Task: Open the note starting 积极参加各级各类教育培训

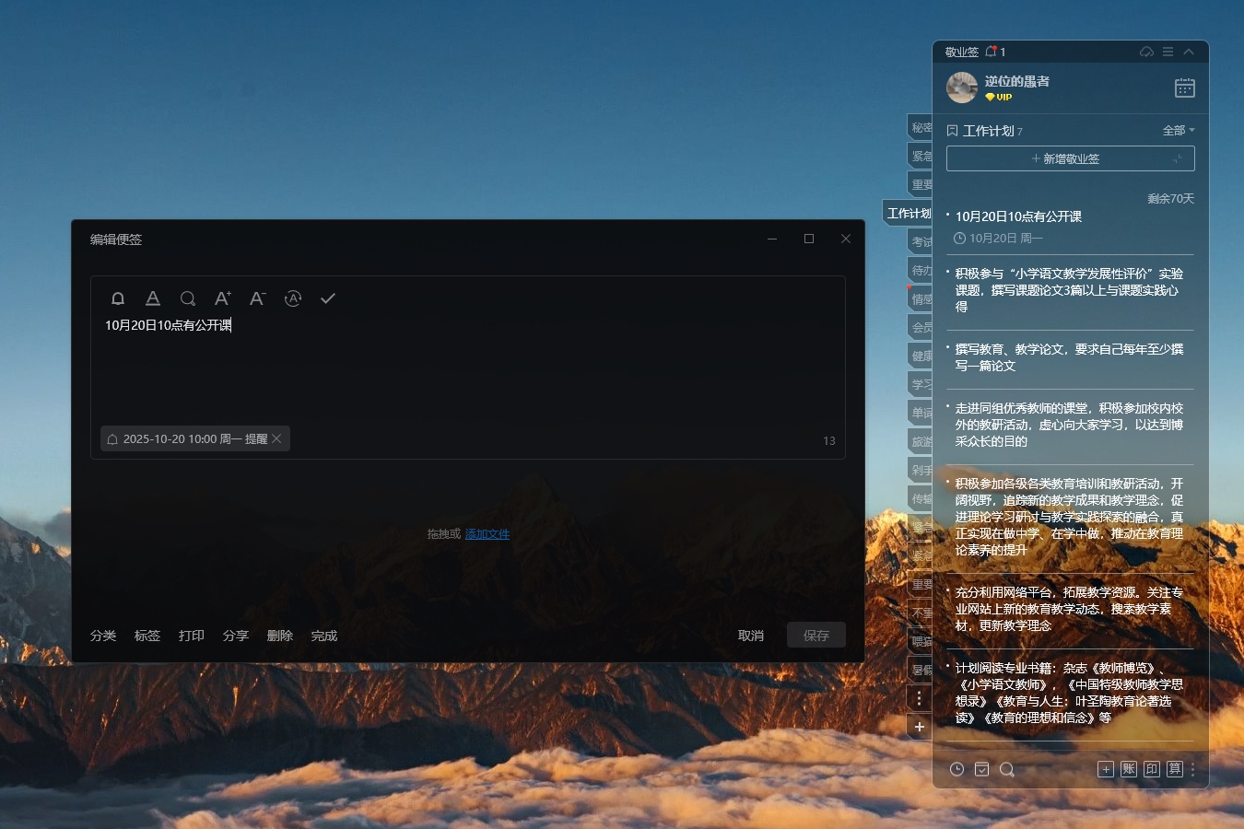Action: point(1070,517)
